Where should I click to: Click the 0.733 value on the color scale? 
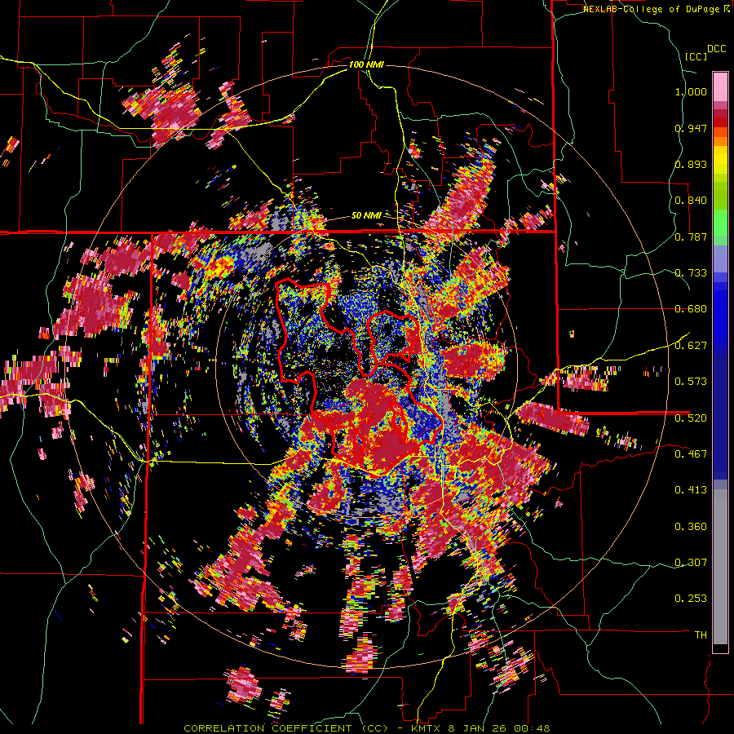(691, 273)
